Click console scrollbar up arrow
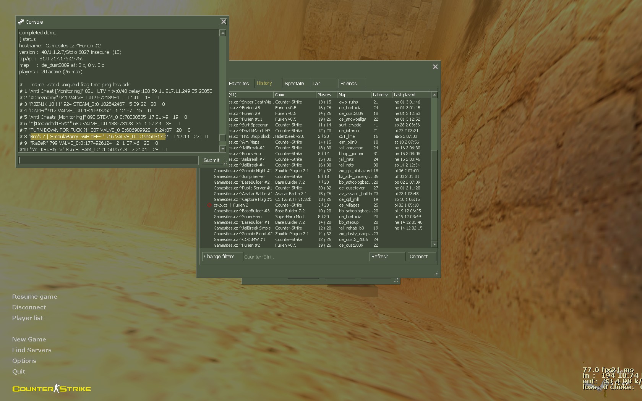 222,33
